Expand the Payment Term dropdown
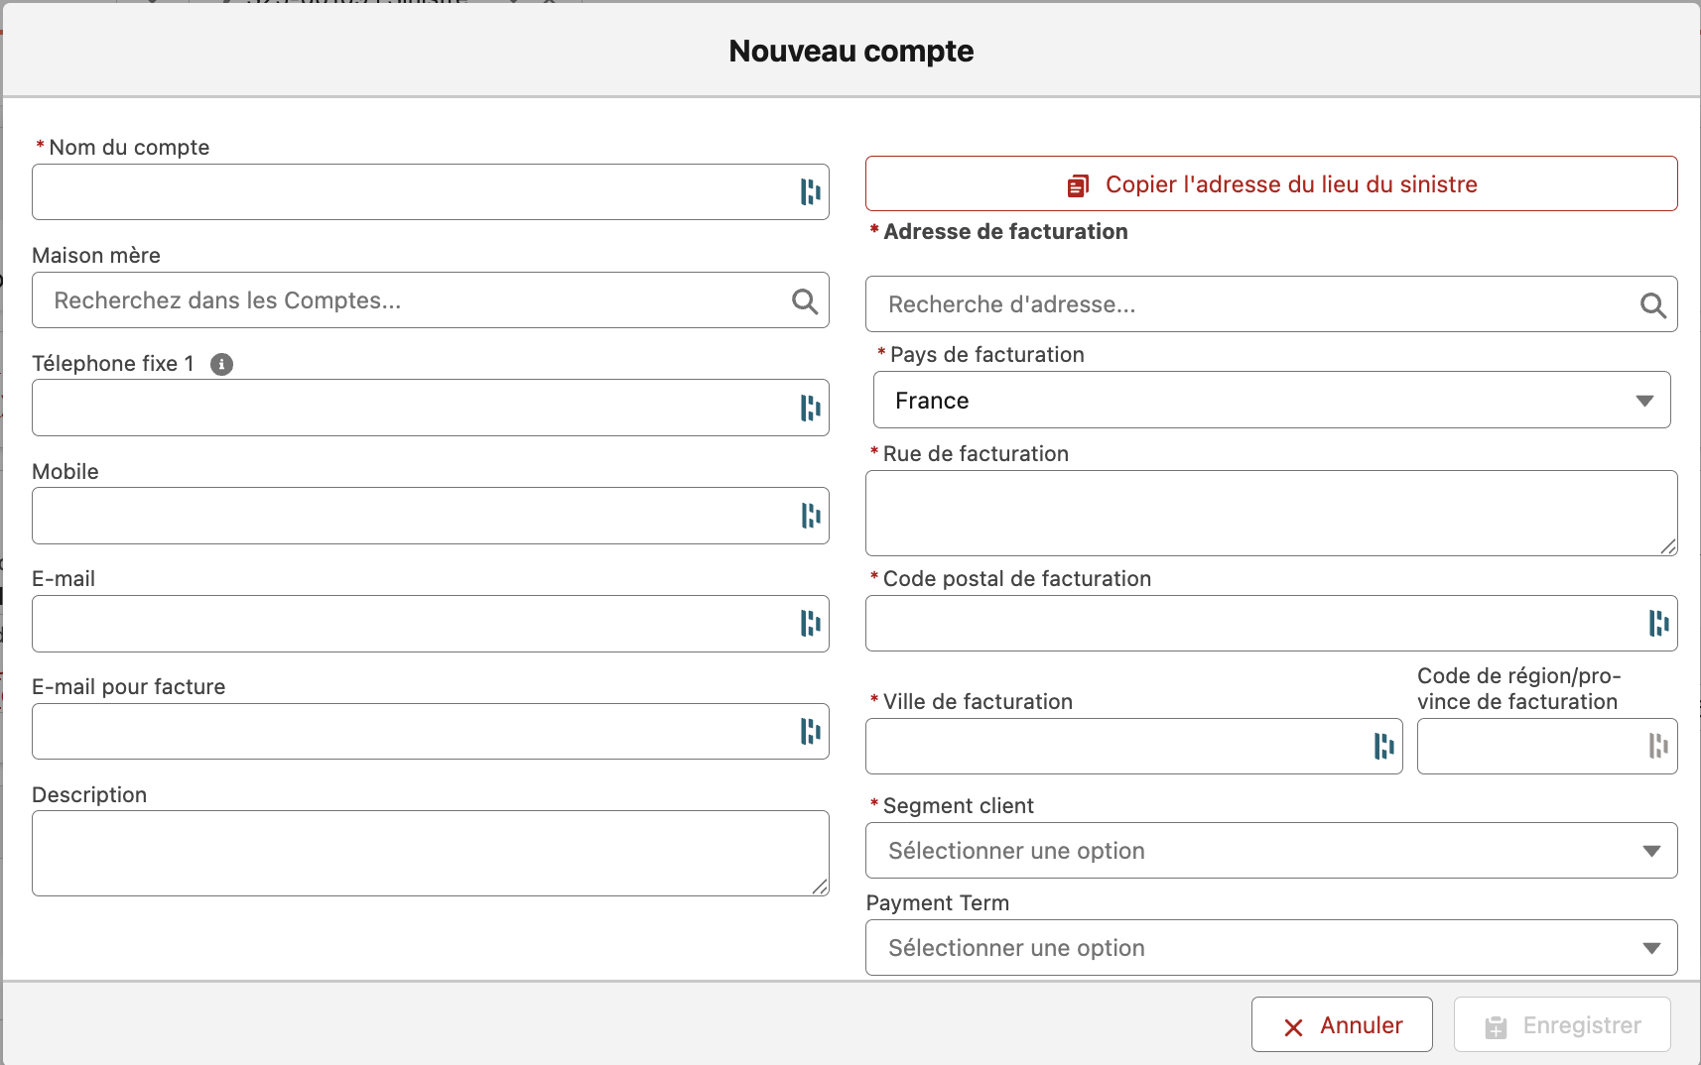Image resolution: width=1701 pixels, height=1065 pixels. [1271, 948]
